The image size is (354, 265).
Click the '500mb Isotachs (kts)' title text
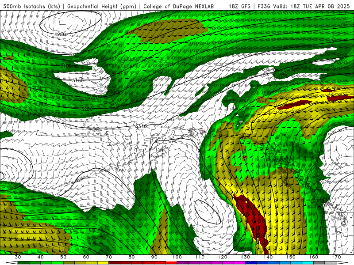31,7
